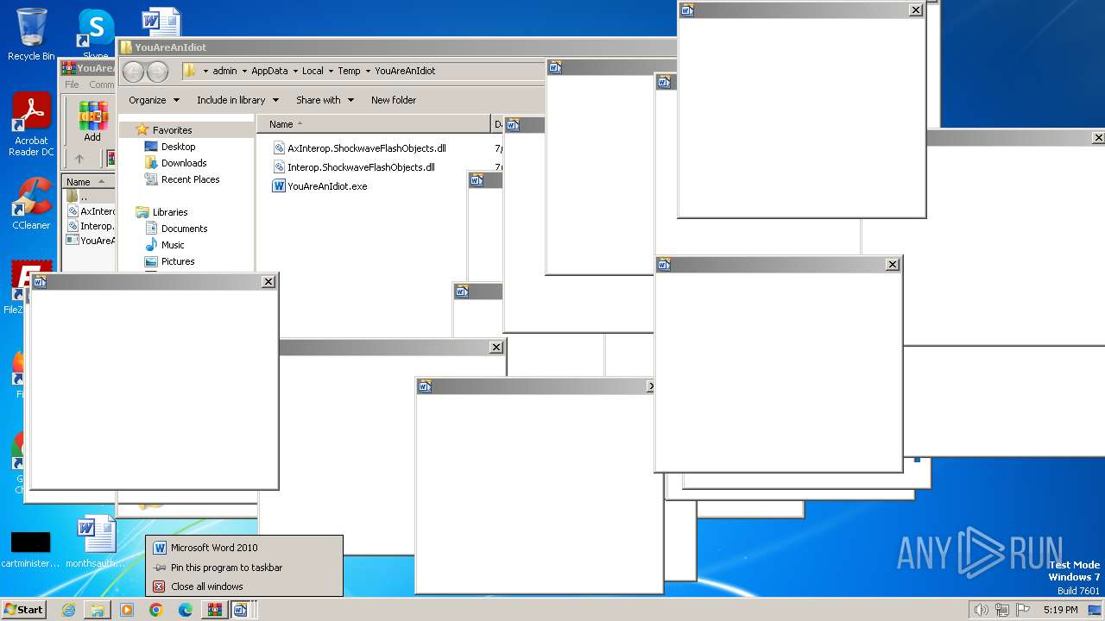This screenshot has width=1105, height=621.
Task: Launch Skype from the desktop shortcut
Action: [95, 32]
